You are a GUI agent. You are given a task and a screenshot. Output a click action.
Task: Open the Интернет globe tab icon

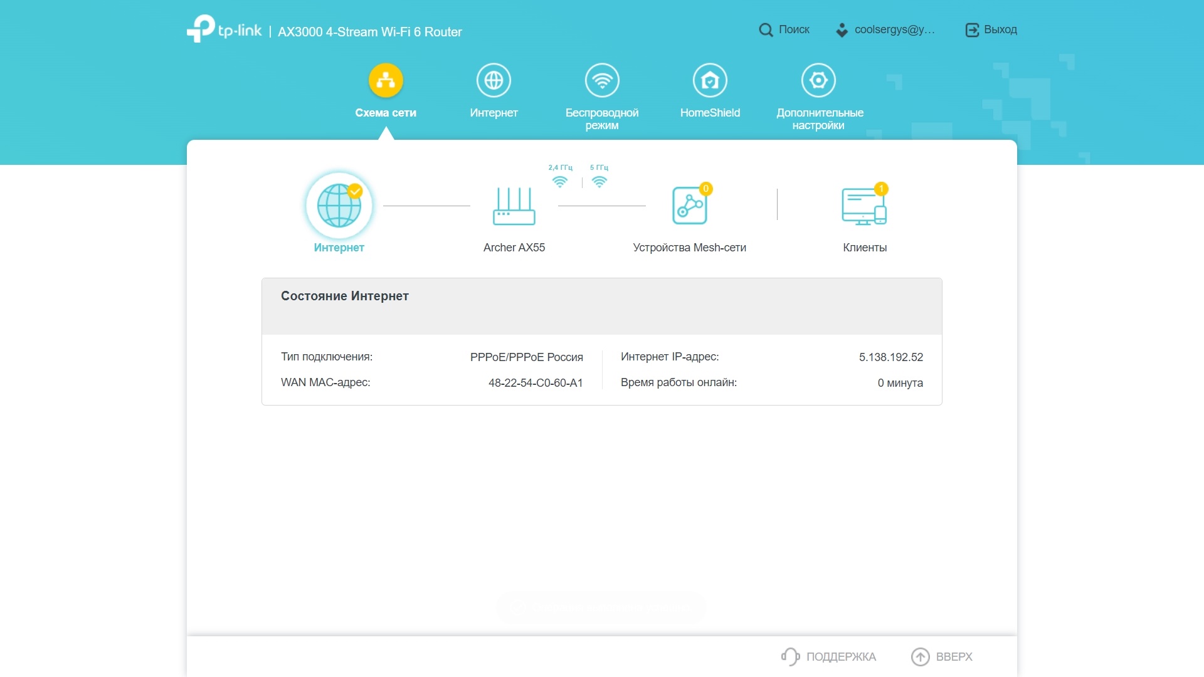494,80
